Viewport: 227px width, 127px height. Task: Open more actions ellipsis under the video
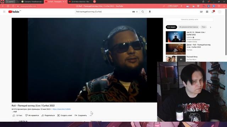tap(91, 115)
